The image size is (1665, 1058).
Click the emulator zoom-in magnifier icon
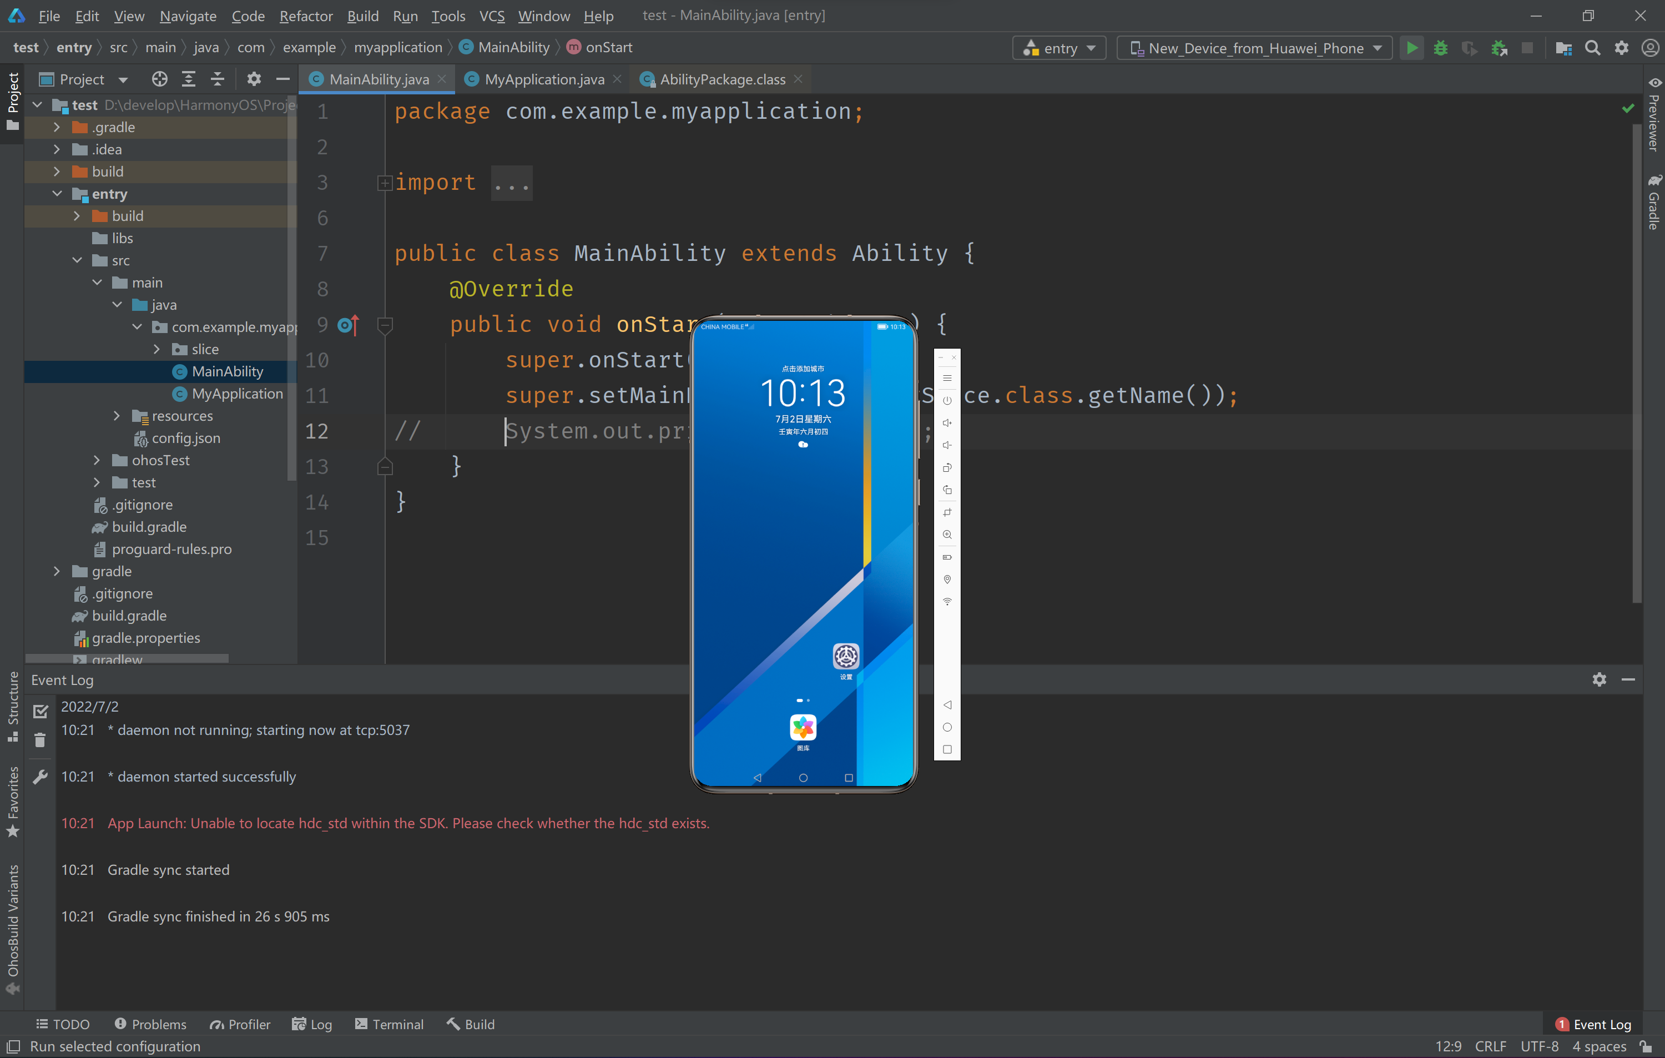[947, 535]
